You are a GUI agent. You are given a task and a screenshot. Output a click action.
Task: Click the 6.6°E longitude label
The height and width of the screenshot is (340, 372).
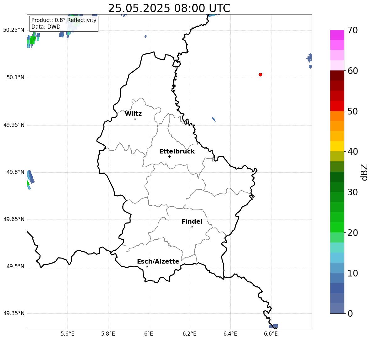(x=271, y=334)
